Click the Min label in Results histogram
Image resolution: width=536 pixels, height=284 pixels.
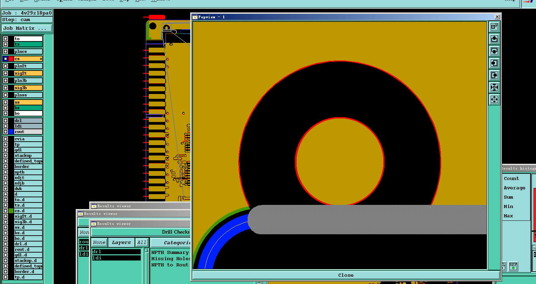pyautogui.click(x=508, y=207)
